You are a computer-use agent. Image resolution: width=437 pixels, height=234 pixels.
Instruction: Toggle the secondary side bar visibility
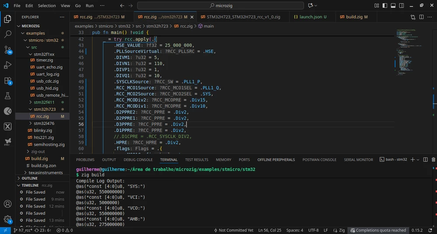click(402, 6)
